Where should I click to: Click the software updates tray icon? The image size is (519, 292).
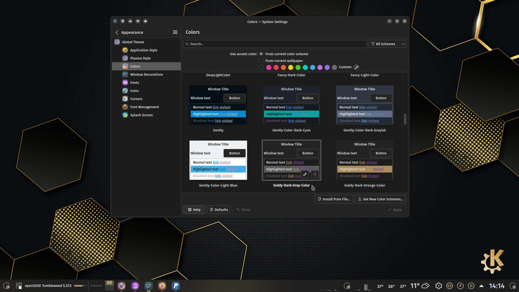coord(450,286)
